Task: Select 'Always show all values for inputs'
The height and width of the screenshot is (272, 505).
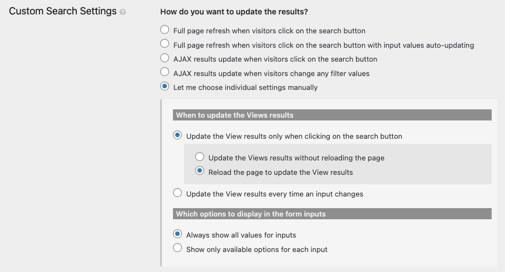Action: 177,234
